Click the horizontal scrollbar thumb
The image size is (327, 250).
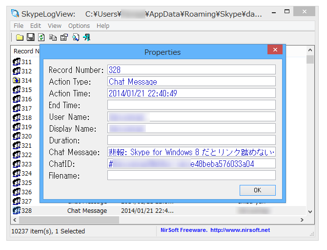(x=69, y=220)
